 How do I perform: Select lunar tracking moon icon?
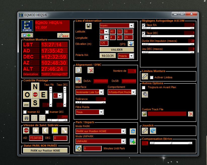pyautogui.click(x=45, y=130)
